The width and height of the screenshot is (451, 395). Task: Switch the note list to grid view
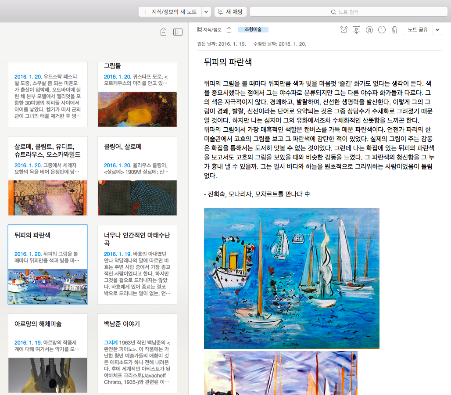point(178,32)
